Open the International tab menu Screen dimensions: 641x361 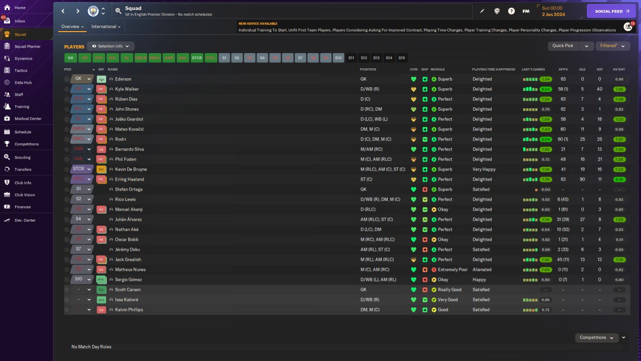(106, 27)
